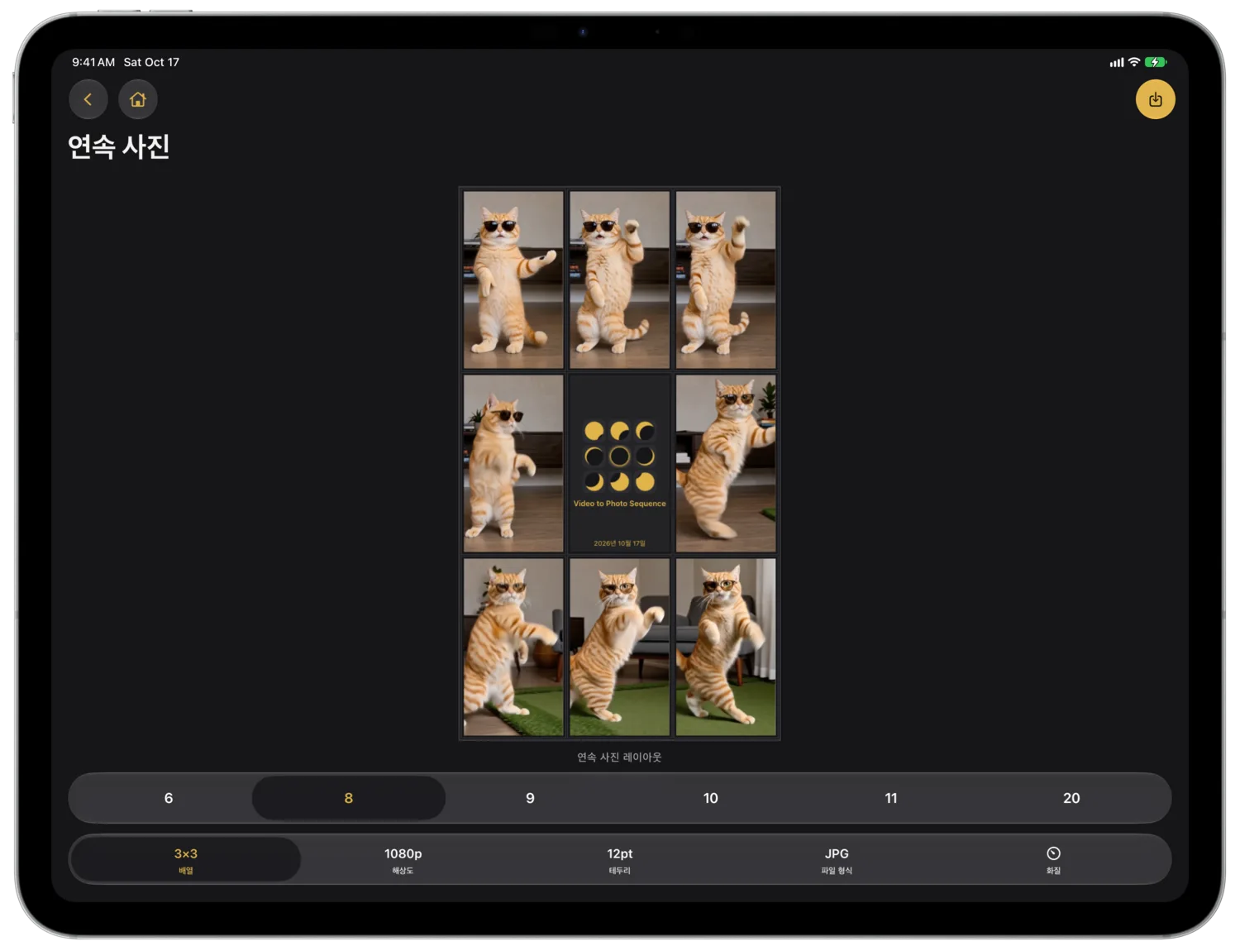Screen dimensions: 1240x951
Task: Pick the 20 frames option
Action: (1071, 798)
